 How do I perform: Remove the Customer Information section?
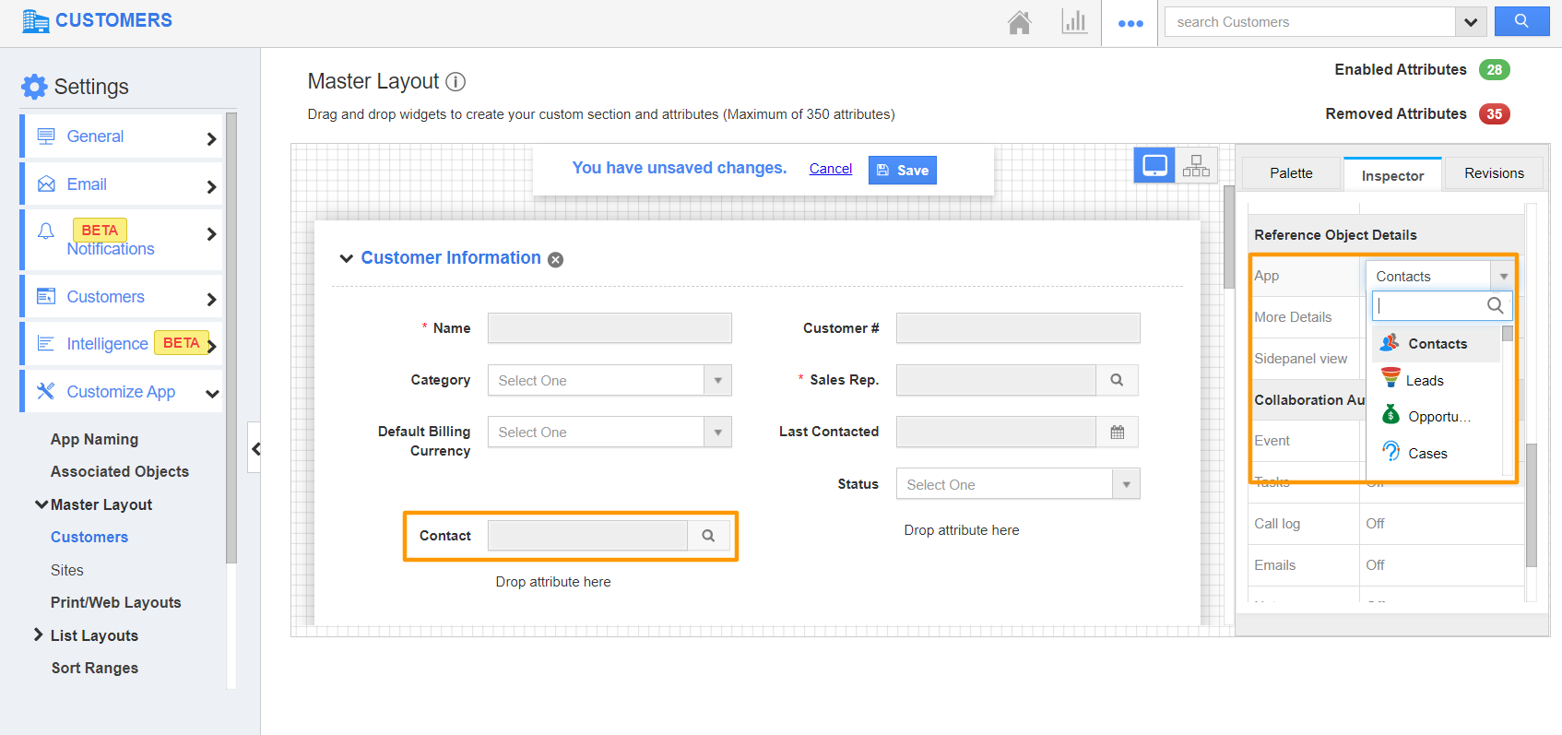555,260
